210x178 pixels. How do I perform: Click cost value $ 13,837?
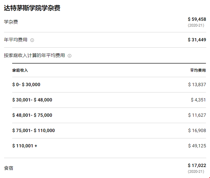click(x=197, y=85)
